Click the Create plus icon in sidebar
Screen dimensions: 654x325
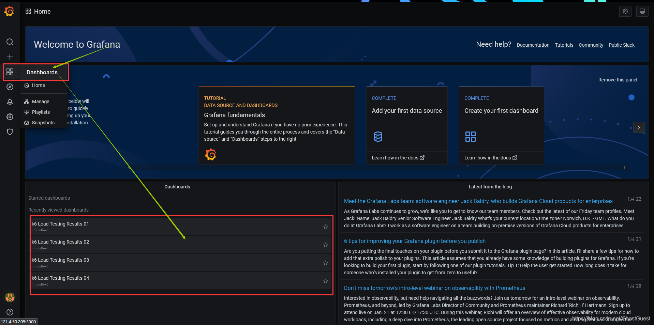click(x=10, y=57)
